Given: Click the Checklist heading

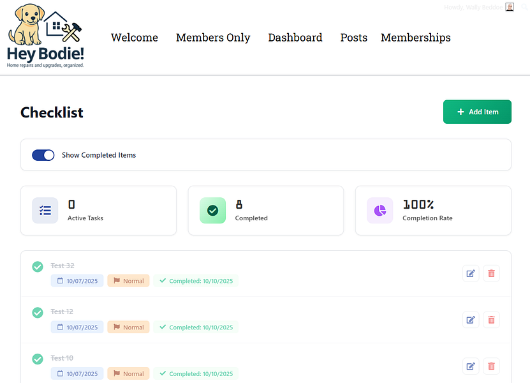Looking at the screenshot, I should [52, 112].
